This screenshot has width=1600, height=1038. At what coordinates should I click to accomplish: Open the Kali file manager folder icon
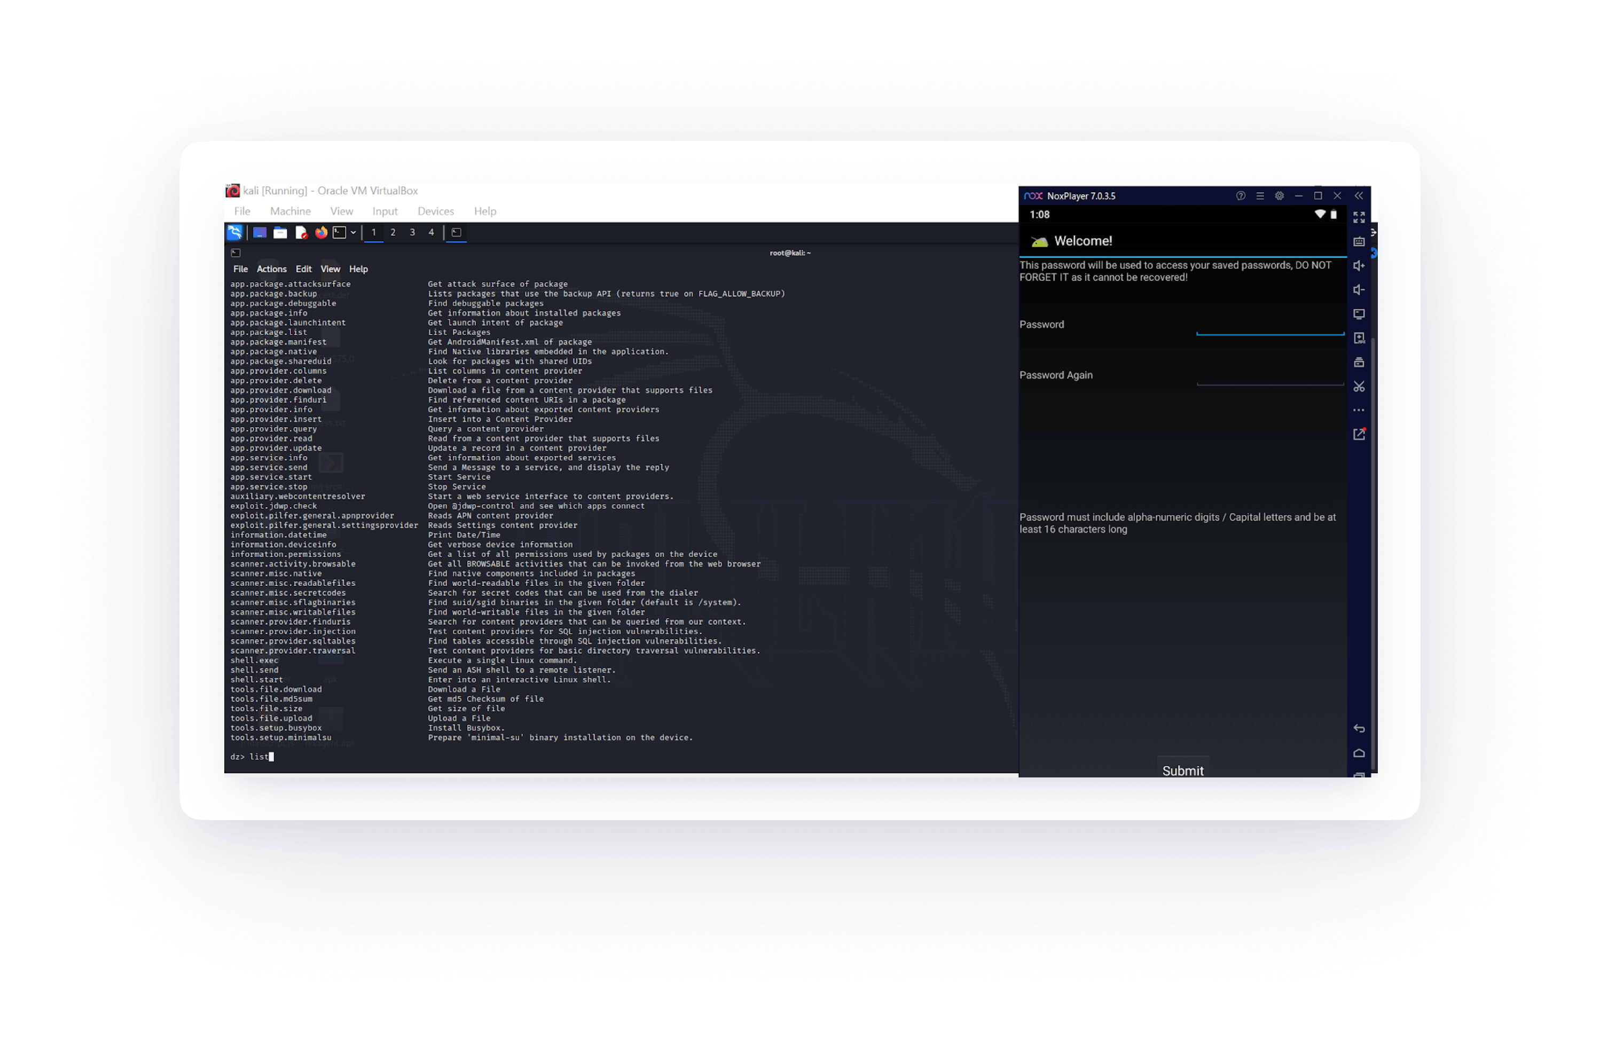point(280,233)
